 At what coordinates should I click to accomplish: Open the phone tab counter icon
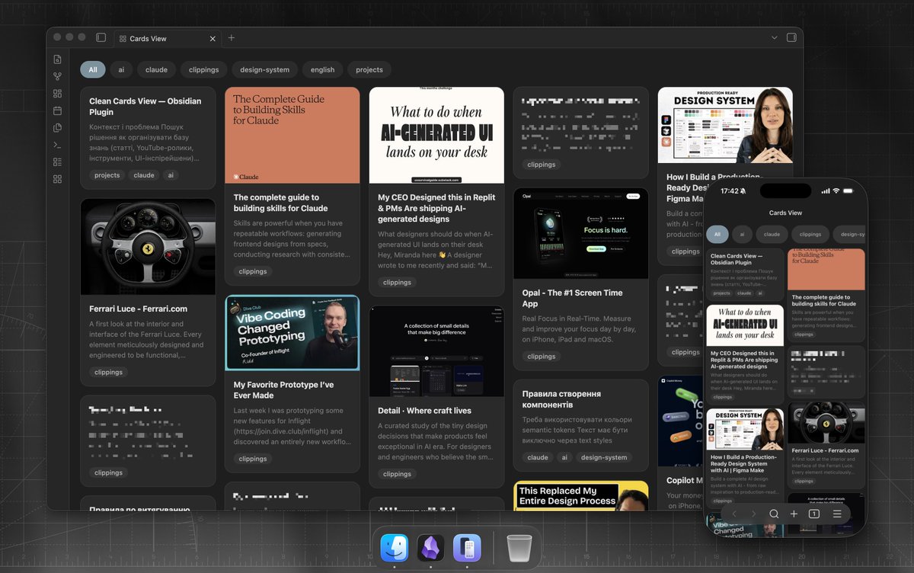[x=813, y=514]
